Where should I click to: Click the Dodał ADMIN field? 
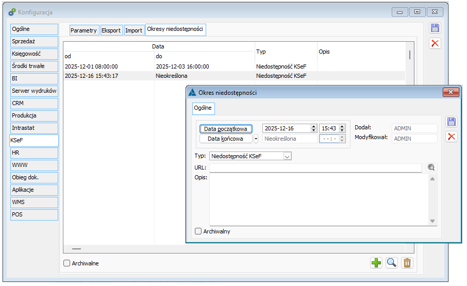(x=414, y=128)
